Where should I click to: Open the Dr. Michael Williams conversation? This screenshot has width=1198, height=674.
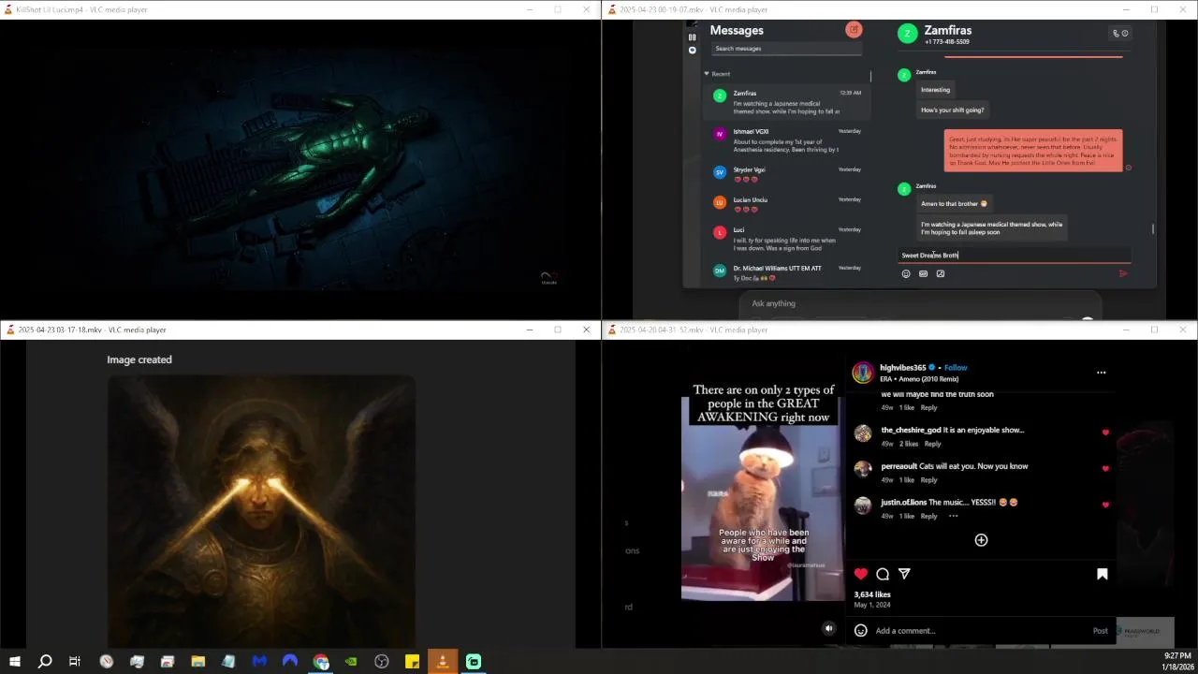click(x=787, y=272)
